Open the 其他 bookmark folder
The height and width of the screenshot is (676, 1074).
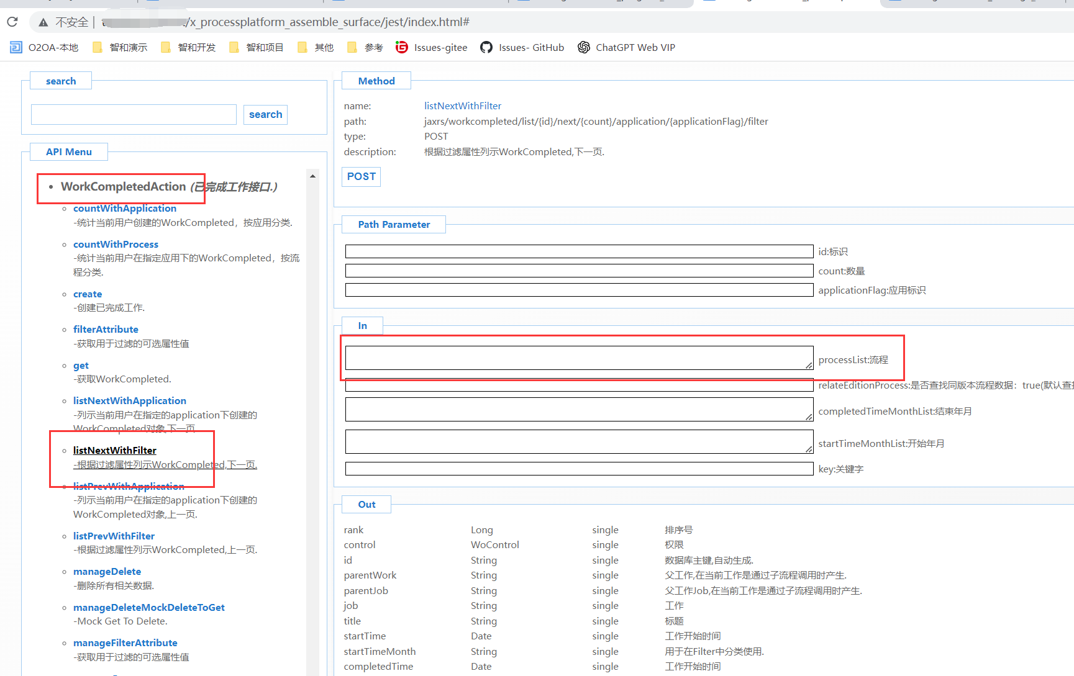(x=316, y=48)
